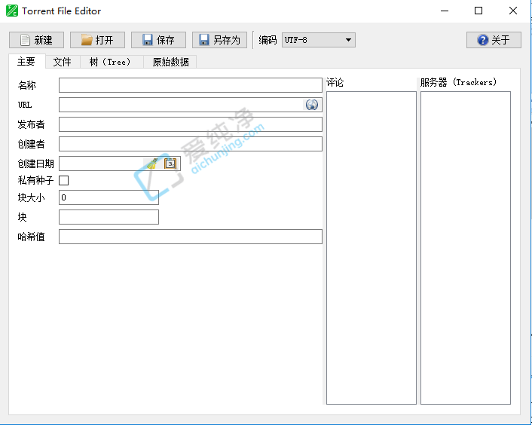Click the 名称 input field
Image resolution: width=532 pixels, height=425 pixels.
[x=191, y=85]
